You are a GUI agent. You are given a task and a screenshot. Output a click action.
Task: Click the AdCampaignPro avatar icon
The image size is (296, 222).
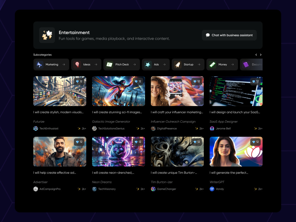coord(36,189)
